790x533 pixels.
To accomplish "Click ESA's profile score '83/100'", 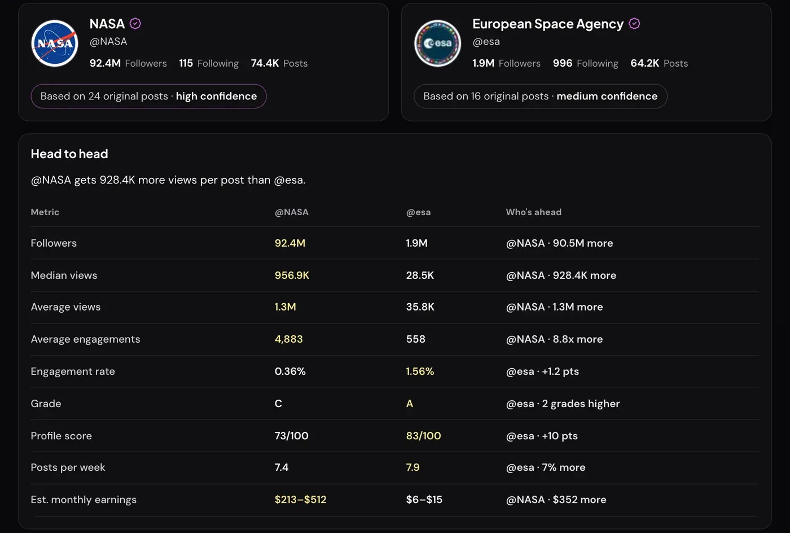I will [x=424, y=436].
